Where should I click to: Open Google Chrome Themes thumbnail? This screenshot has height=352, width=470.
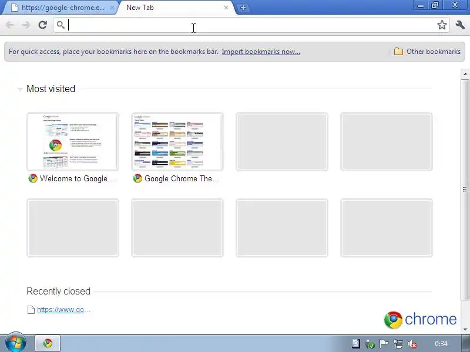tap(177, 141)
